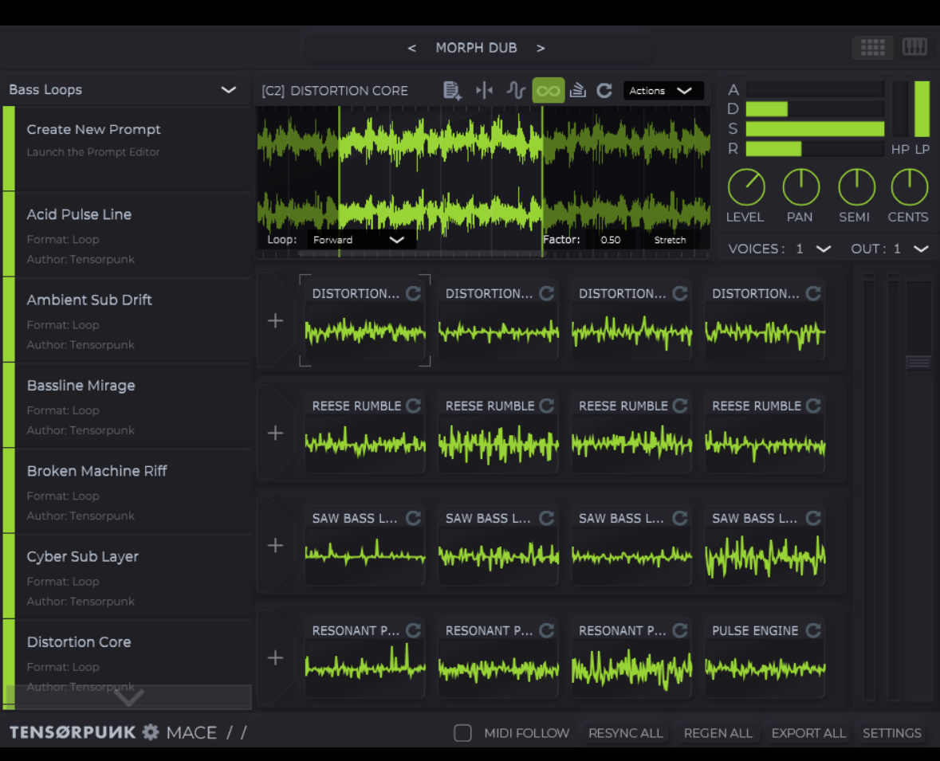
Task: Click the LEVEL knob
Action: click(745, 187)
